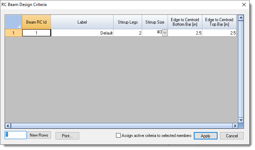Click the Apply button
The image size is (255, 150).
coord(205,136)
